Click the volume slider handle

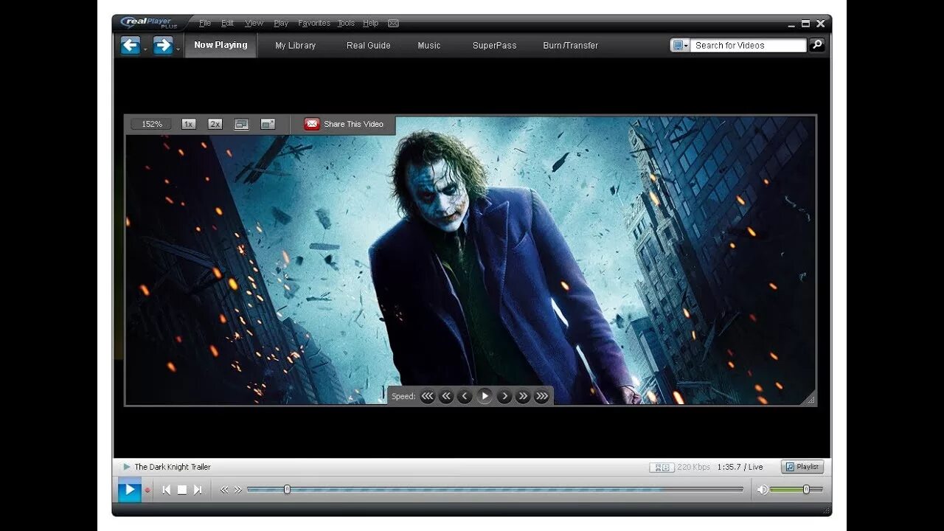tap(806, 489)
